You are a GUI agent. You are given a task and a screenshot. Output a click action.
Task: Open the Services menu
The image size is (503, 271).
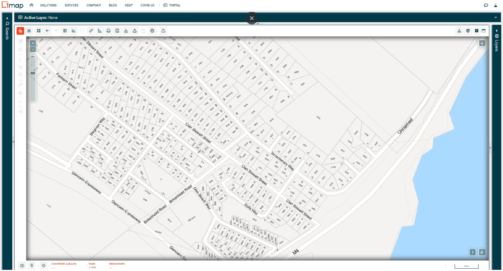click(71, 5)
